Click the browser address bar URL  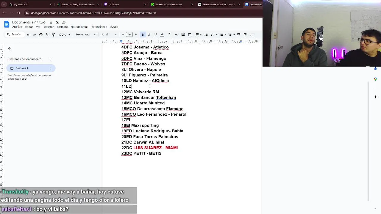coord(93,13)
